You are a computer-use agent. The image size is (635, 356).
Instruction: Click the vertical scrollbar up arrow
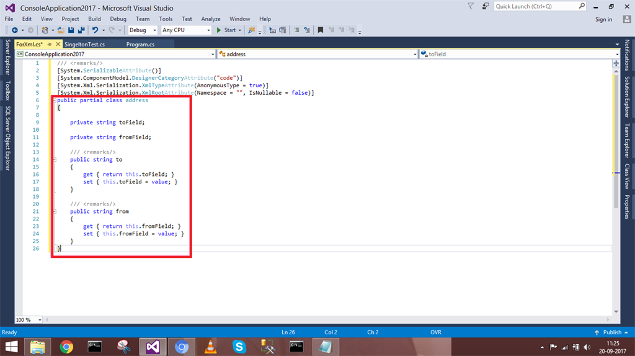(x=616, y=71)
